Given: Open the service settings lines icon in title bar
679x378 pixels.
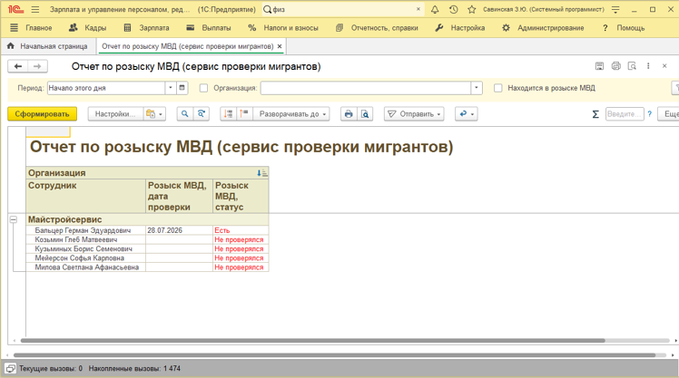Looking at the screenshot, I should click(x=615, y=9).
